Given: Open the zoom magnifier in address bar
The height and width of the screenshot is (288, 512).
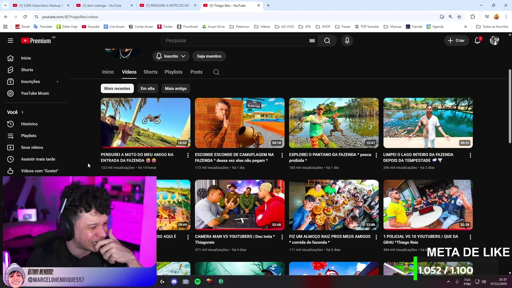Looking at the screenshot, I should [450, 17].
